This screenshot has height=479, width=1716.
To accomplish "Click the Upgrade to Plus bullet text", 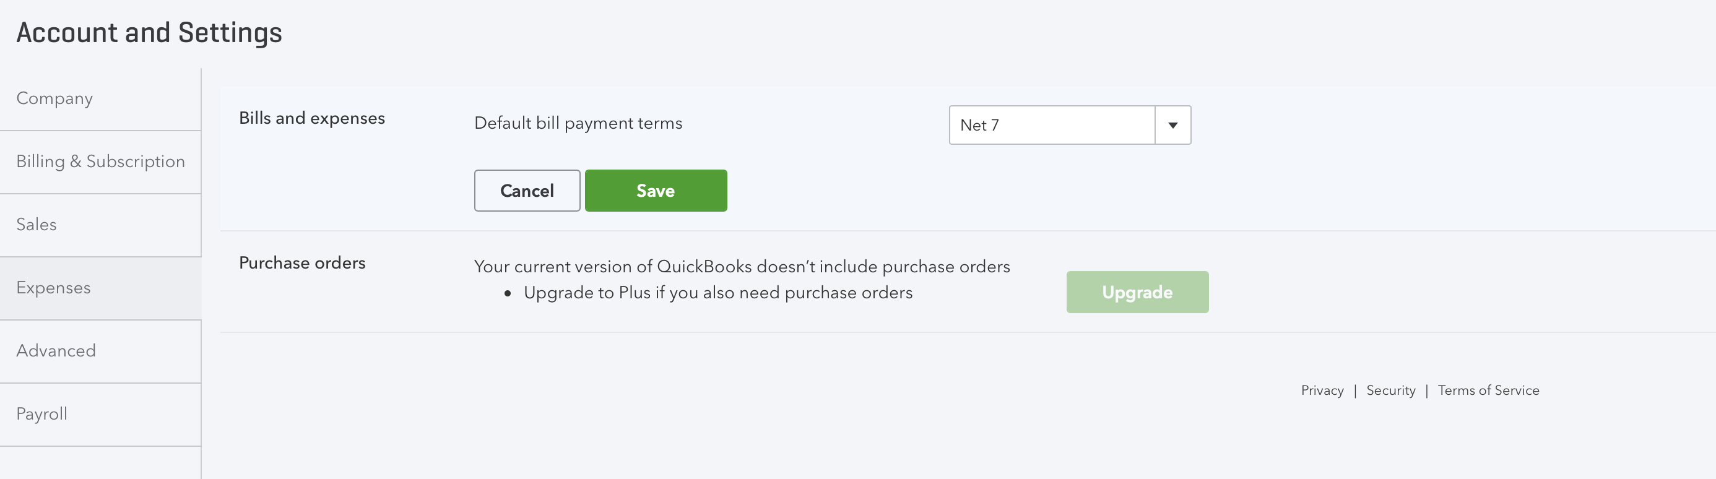I will (x=717, y=293).
